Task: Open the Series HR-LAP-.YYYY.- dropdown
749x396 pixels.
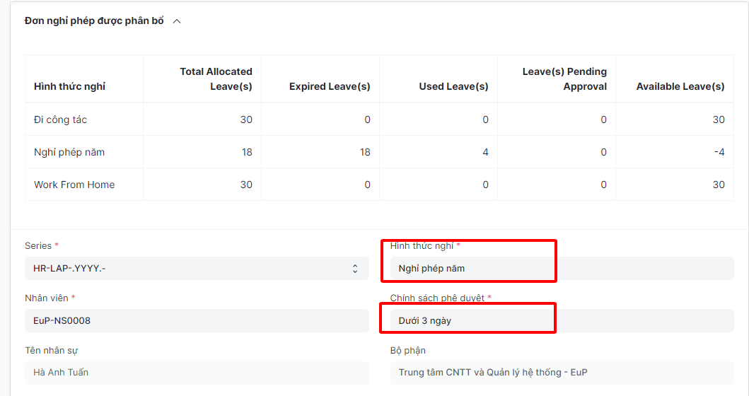Action: (197, 268)
